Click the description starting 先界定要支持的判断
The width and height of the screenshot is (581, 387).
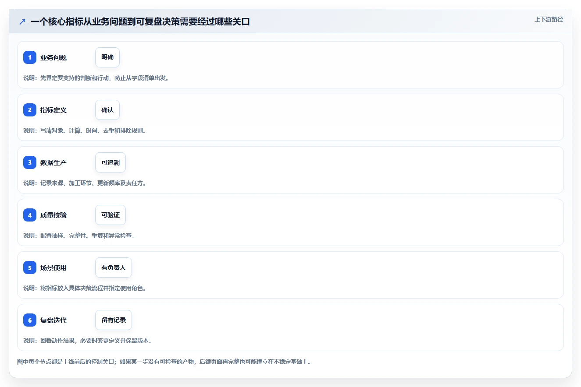pos(96,78)
